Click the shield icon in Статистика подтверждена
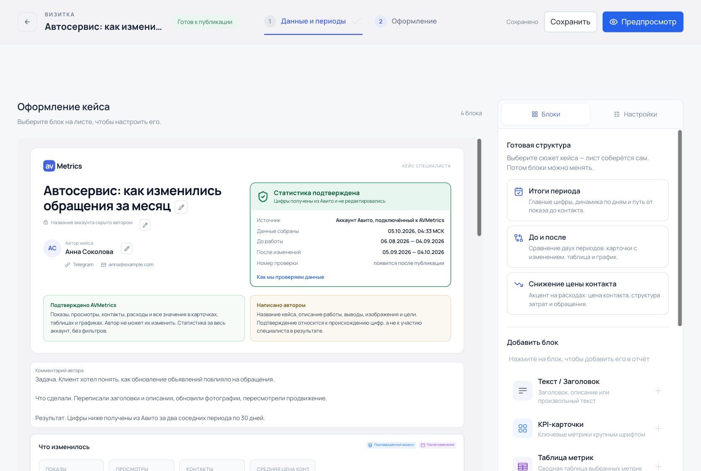The width and height of the screenshot is (701, 471). click(263, 196)
